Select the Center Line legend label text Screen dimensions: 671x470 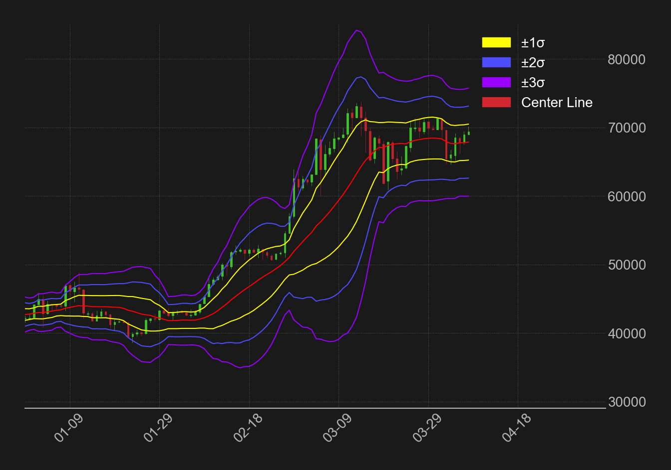pos(557,103)
